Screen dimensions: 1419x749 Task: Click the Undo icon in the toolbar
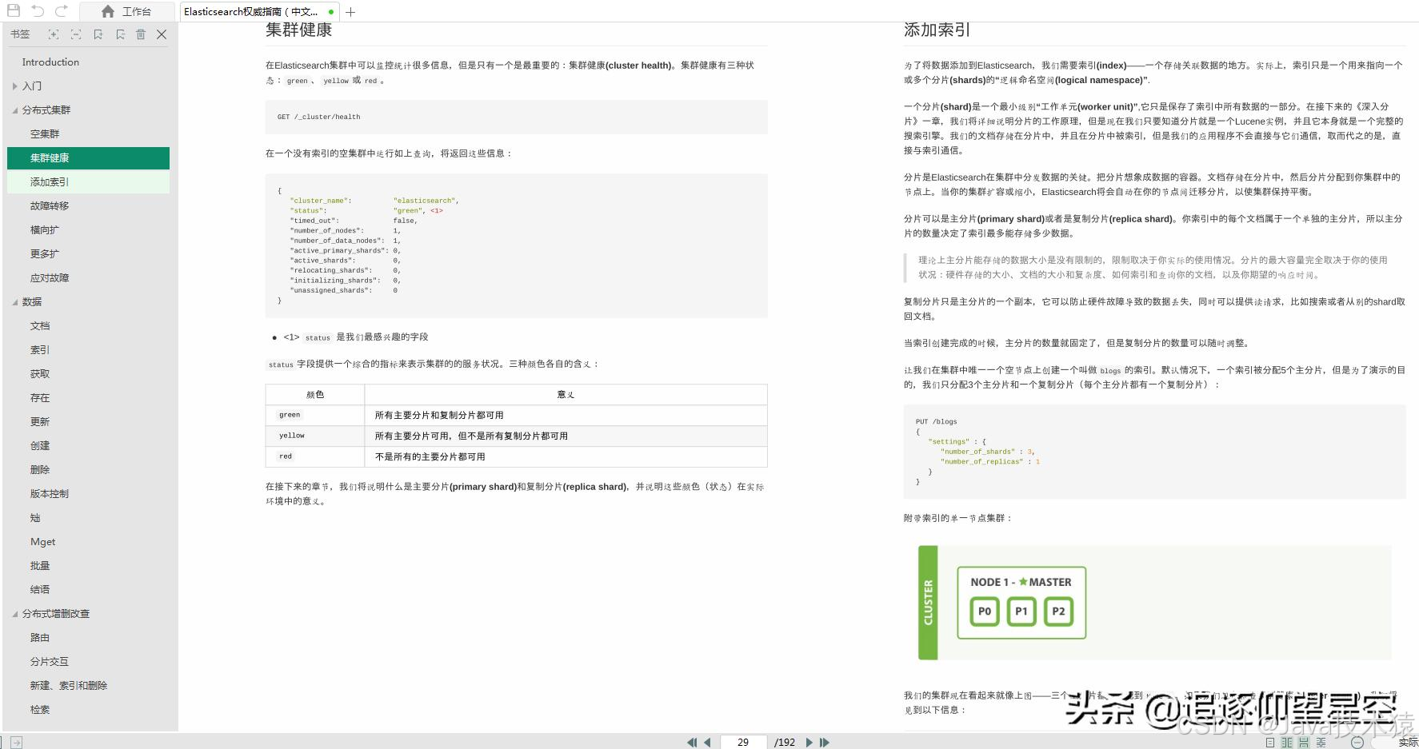pos(36,11)
